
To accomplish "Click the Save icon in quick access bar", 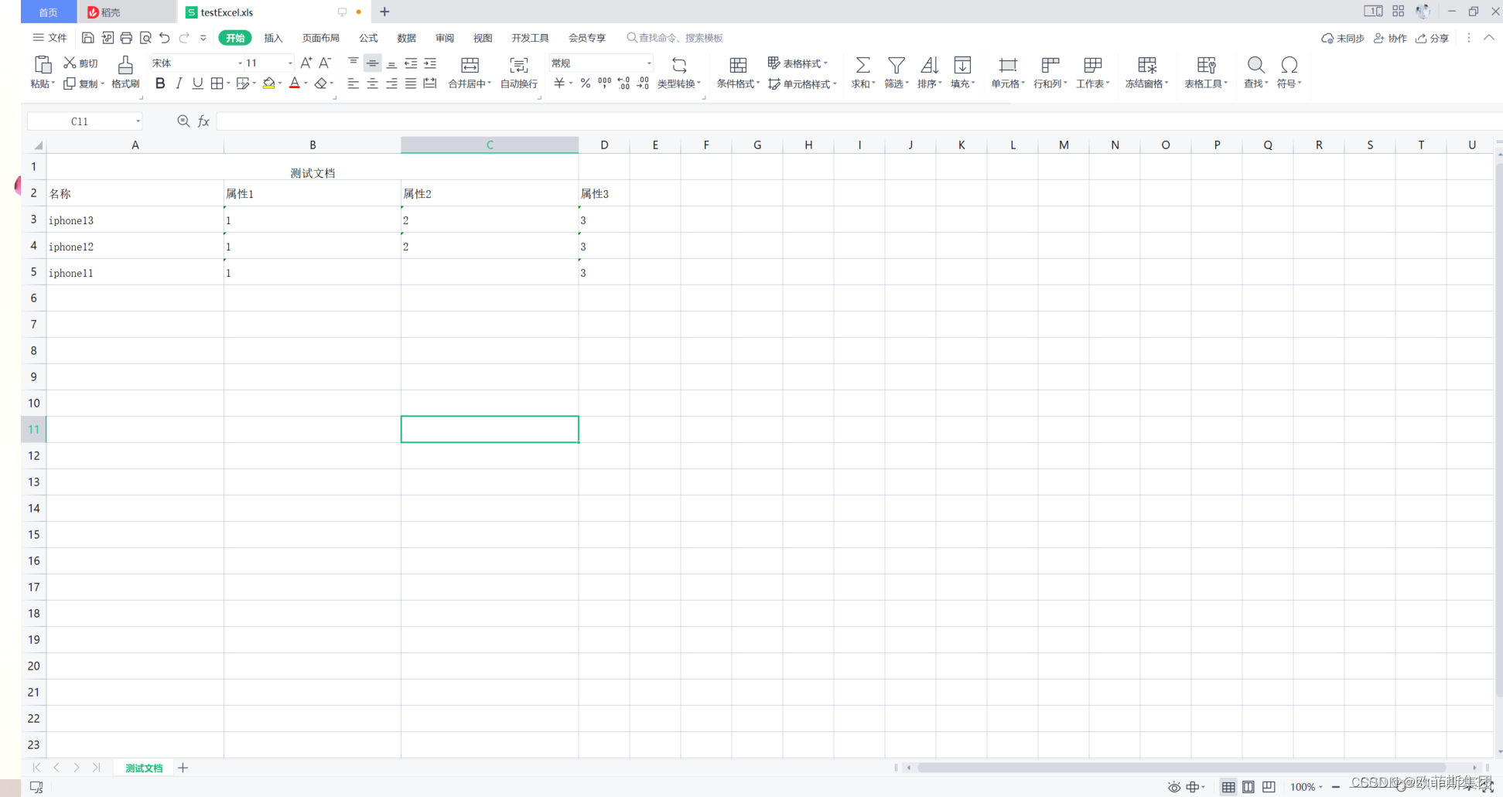I will click(87, 38).
